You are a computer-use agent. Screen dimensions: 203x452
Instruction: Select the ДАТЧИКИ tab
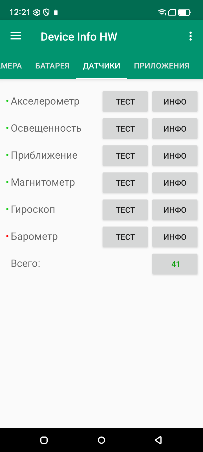pyautogui.click(x=101, y=66)
